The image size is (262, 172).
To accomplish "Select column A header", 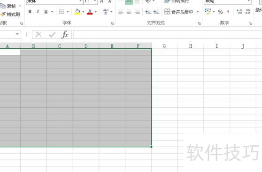I will (10, 46).
